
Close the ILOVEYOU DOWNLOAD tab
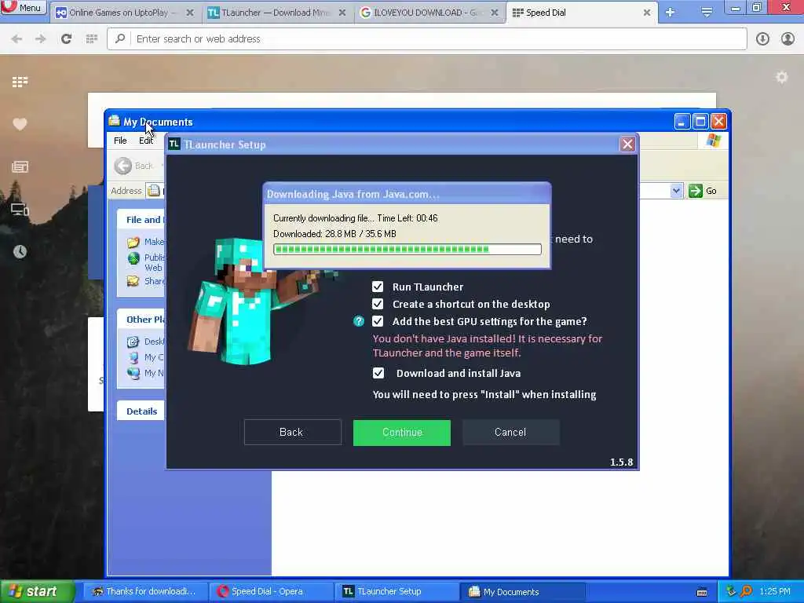click(495, 13)
